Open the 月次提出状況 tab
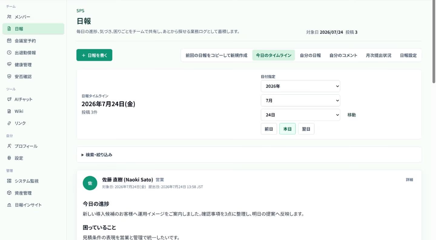436x240 pixels. click(378, 55)
